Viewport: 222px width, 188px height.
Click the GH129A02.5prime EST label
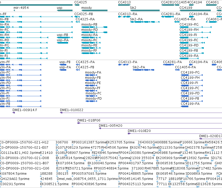(x=15, y=179)
